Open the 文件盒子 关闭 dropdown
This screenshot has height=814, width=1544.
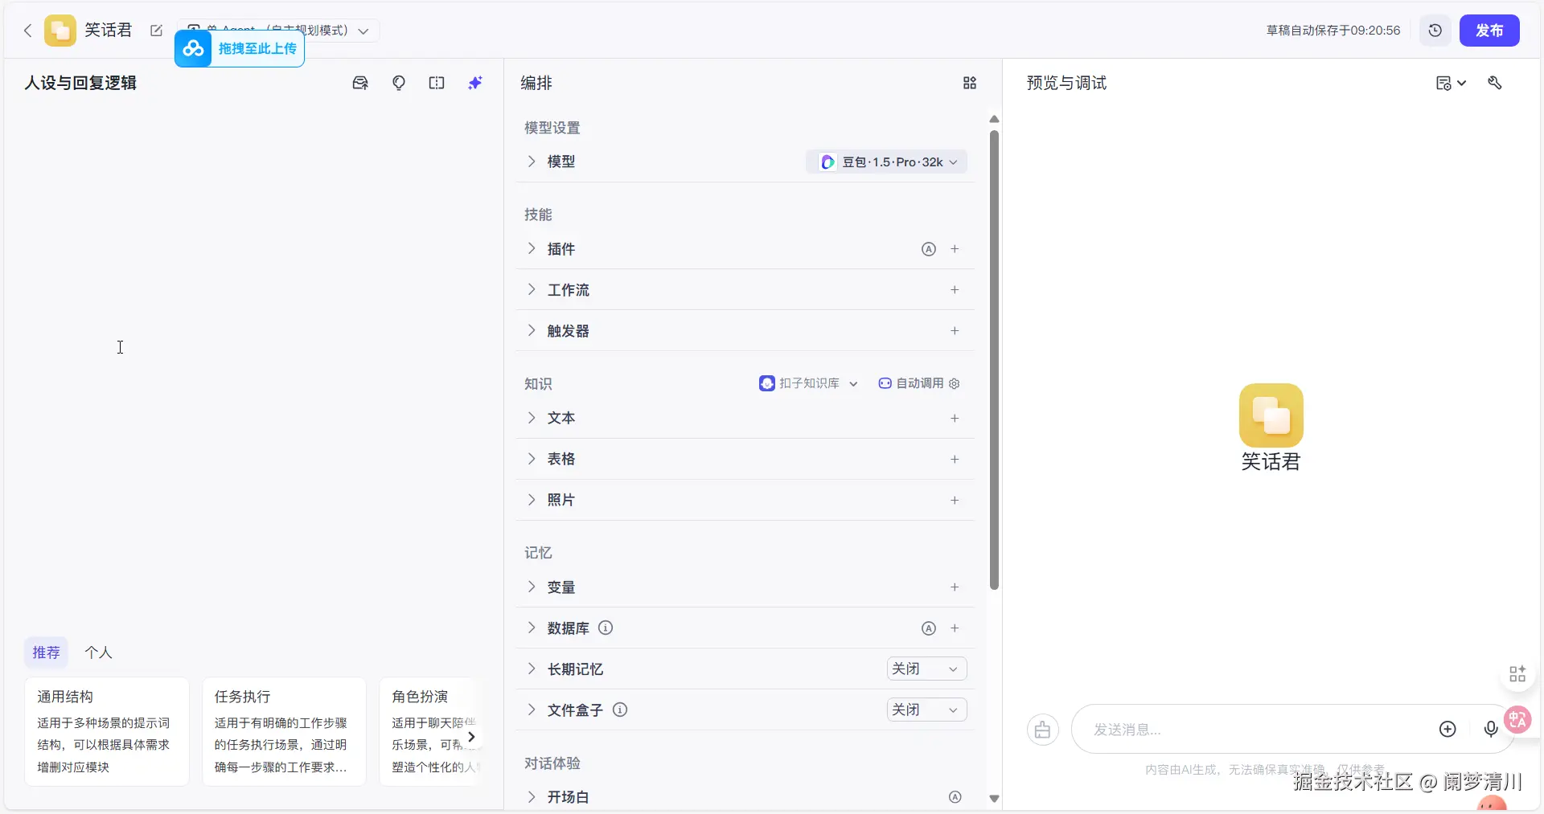tap(926, 710)
